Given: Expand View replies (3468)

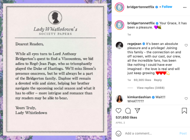Looking at the screenshot, I should [x=151, y=88].
